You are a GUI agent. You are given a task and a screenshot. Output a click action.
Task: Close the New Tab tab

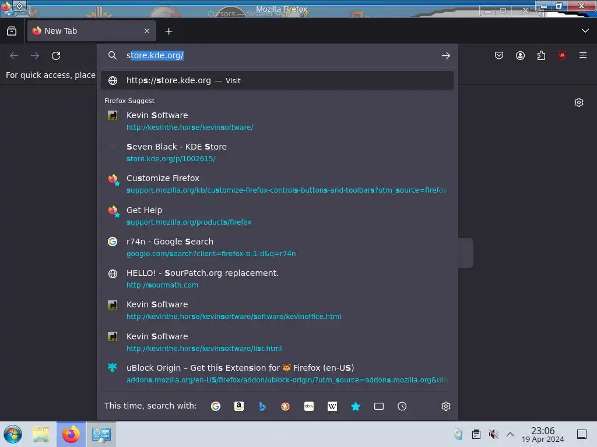pyautogui.click(x=147, y=31)
